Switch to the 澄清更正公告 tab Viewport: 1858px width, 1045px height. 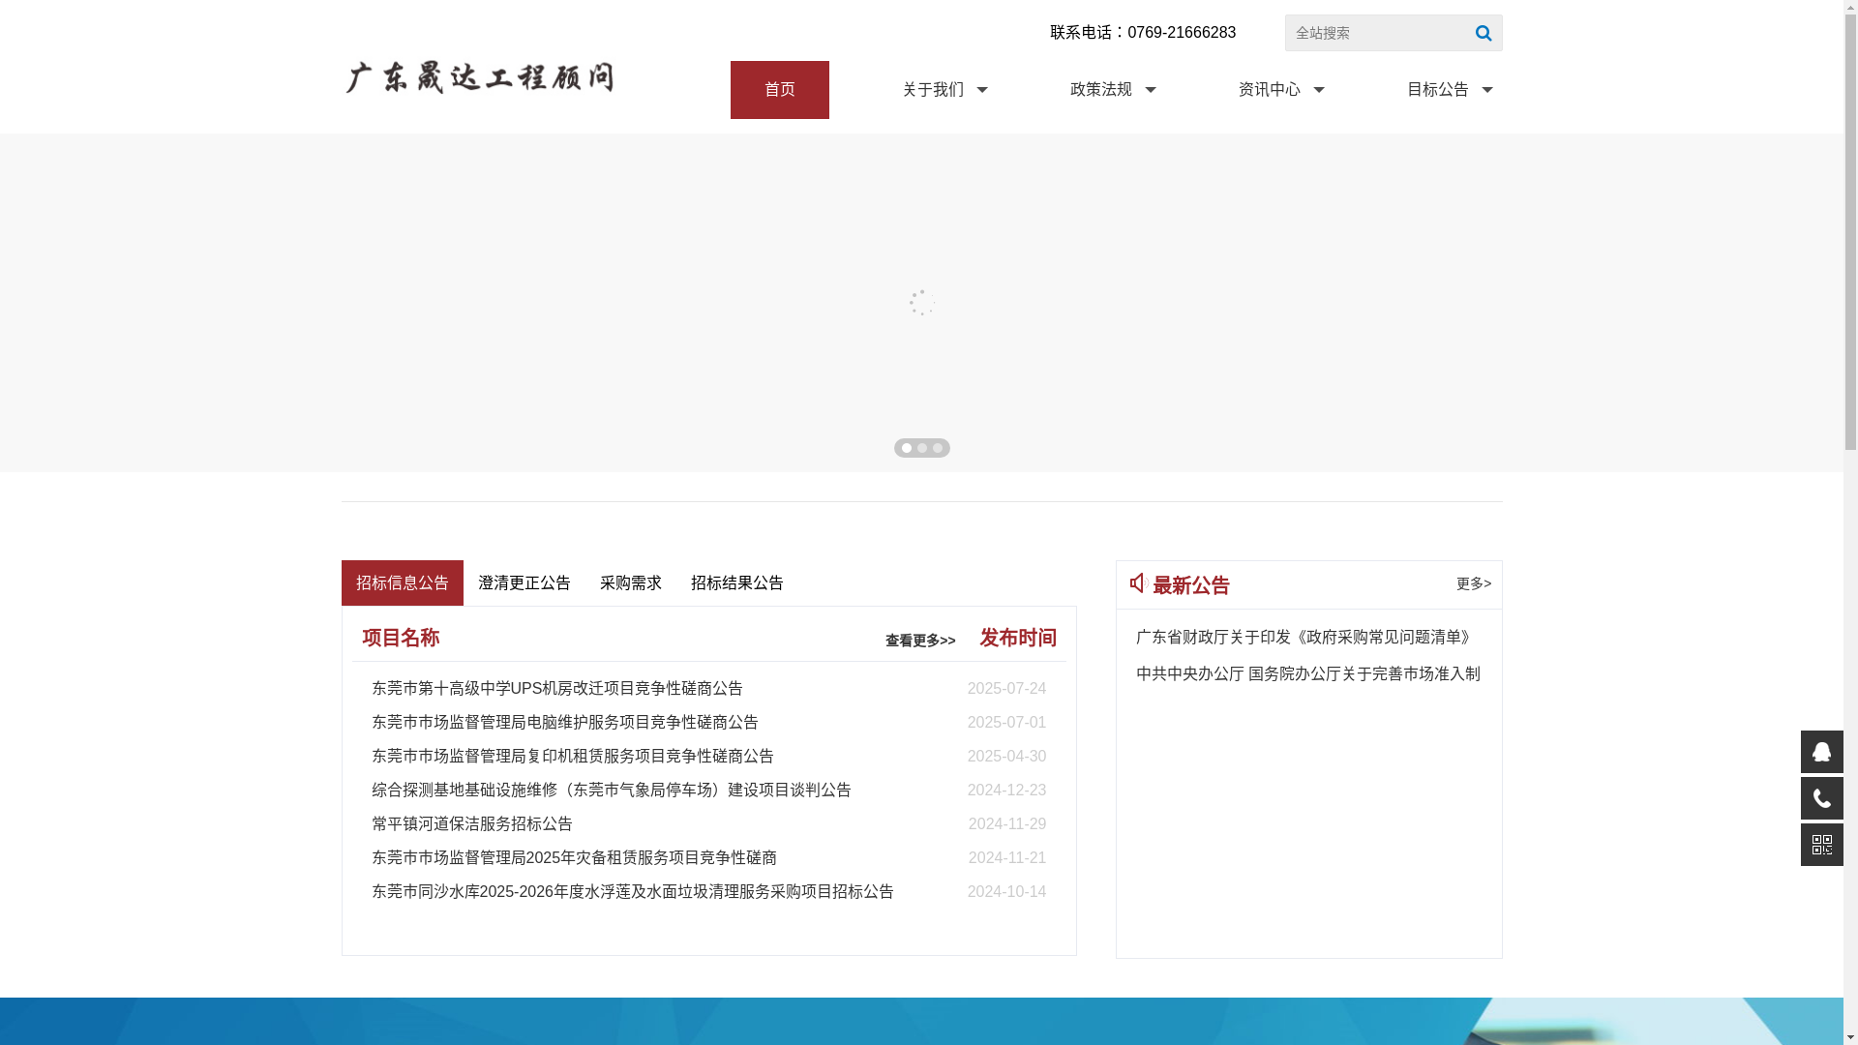point(524,582)
